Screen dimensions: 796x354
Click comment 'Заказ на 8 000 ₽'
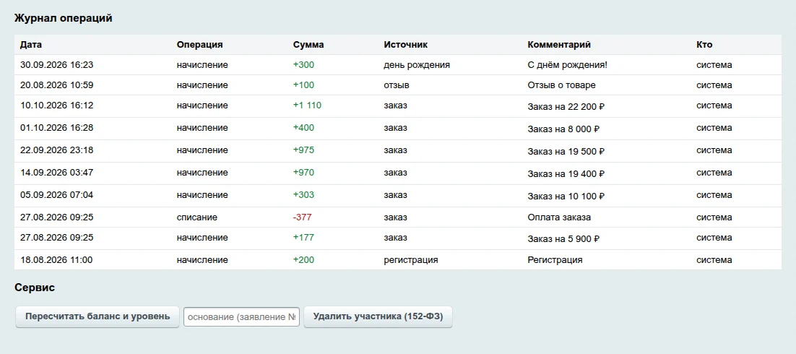(563, 129)
